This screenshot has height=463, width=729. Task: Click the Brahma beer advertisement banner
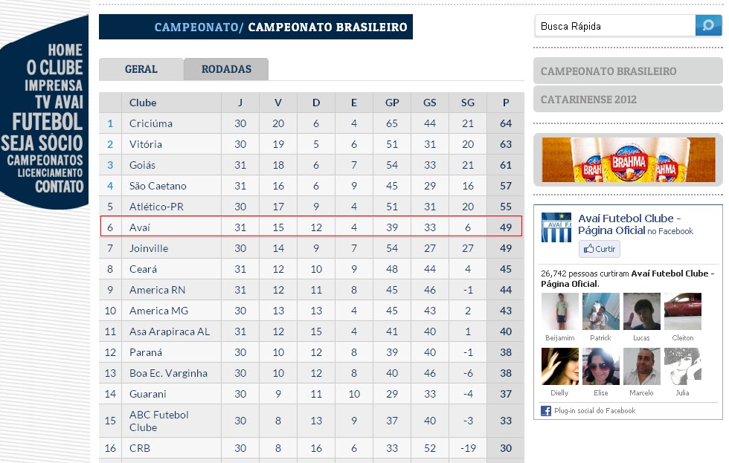point(628,160)
